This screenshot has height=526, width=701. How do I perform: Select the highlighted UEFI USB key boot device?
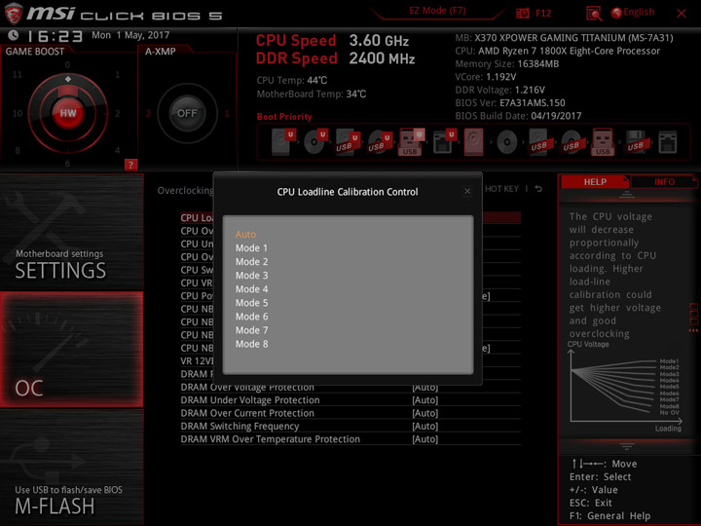(x=411, y=142)
